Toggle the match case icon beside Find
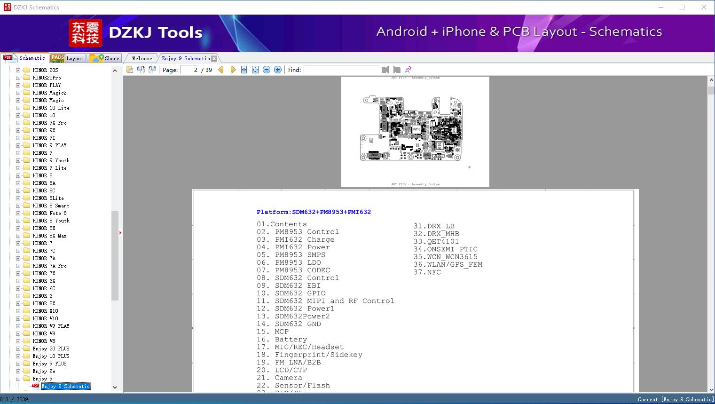The image size is (715, 404). [408, 70]
